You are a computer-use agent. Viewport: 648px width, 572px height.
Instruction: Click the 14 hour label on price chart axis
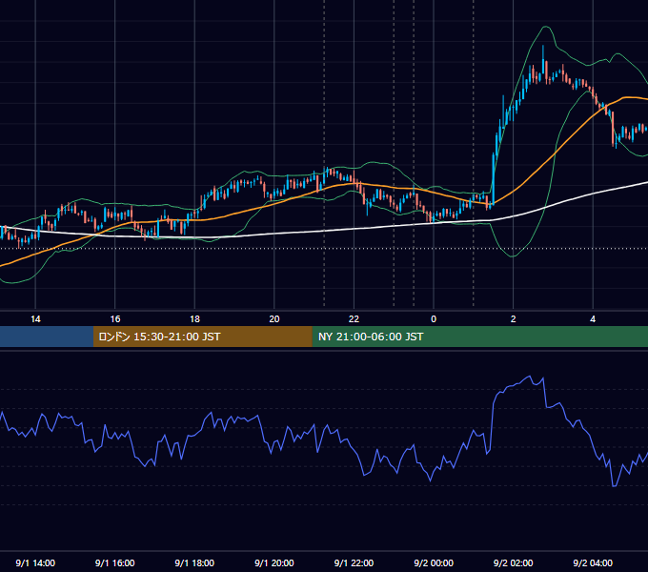click(x=35, y=319)
